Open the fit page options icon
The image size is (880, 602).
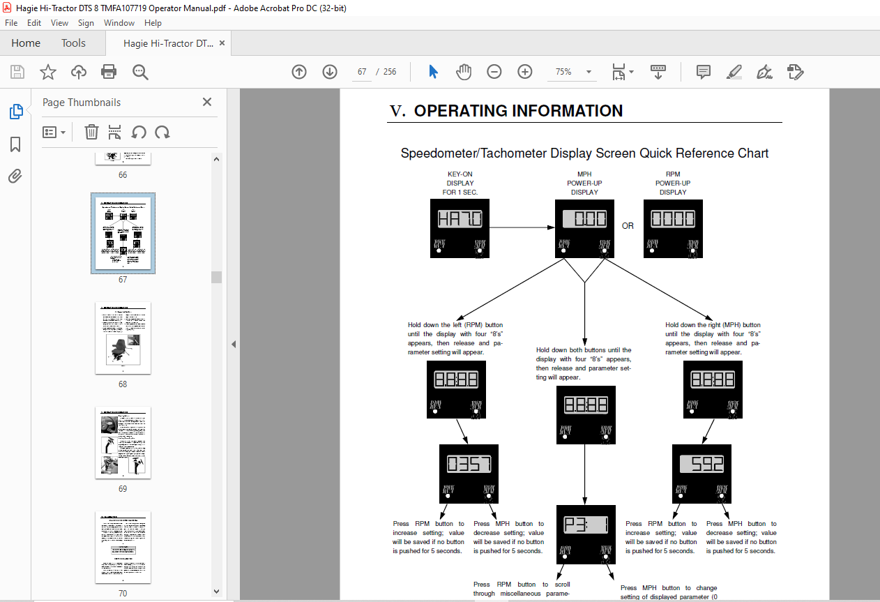(x=622, y=72)
